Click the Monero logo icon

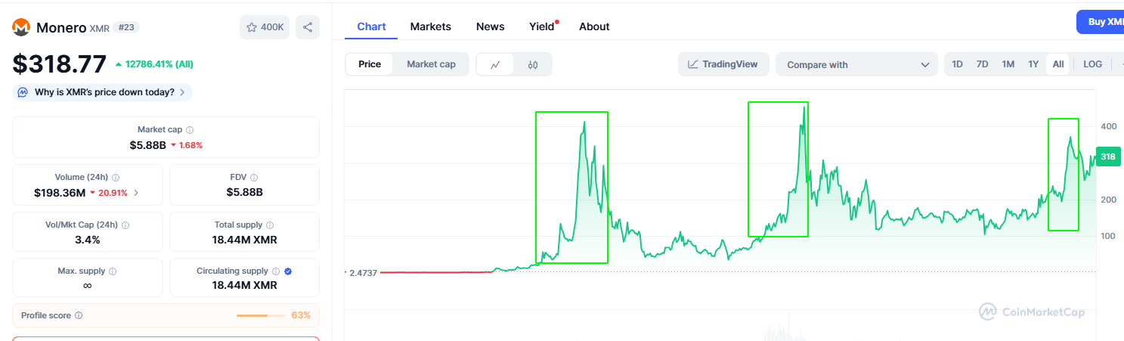(21, 27)
